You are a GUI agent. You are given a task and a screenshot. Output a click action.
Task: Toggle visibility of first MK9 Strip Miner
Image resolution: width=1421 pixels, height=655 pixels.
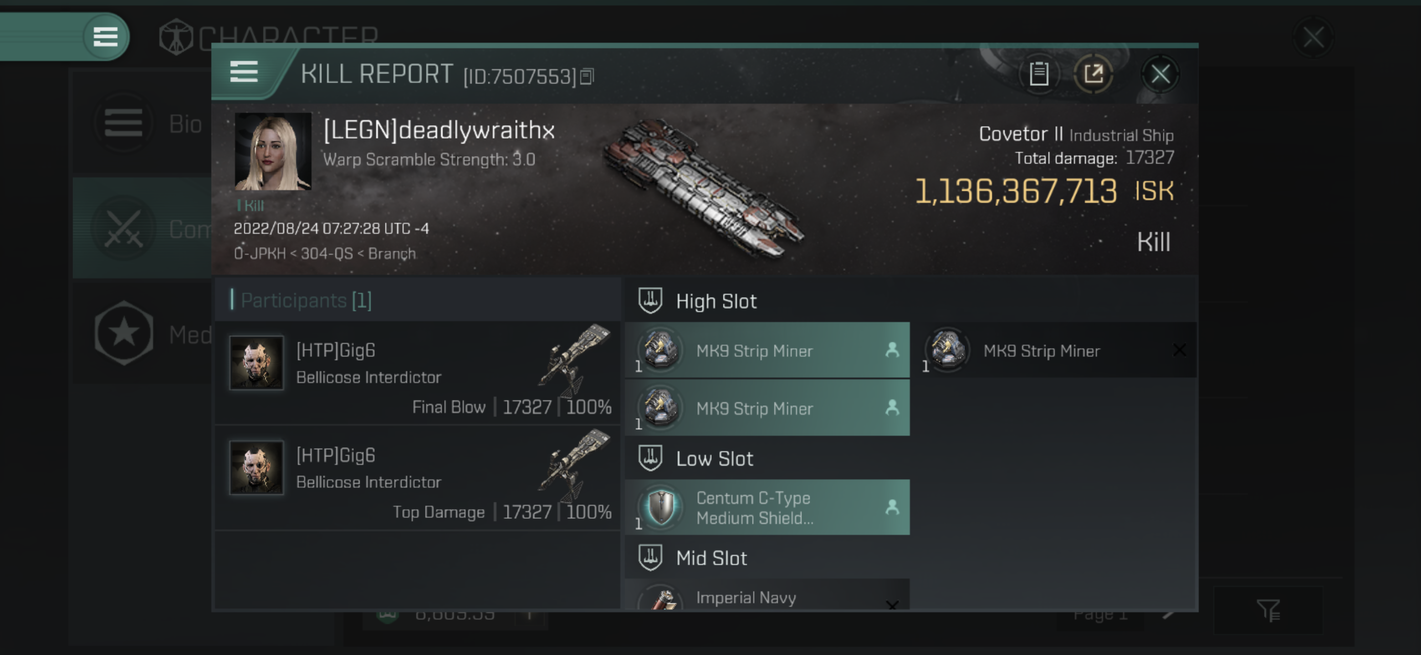pos(891,350)
